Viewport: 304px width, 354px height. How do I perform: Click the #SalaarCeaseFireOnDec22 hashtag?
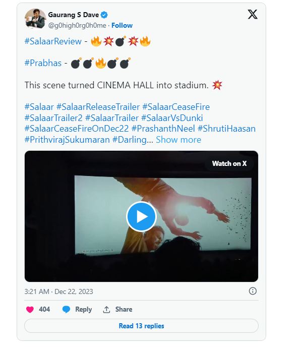[x=77, y=129]
